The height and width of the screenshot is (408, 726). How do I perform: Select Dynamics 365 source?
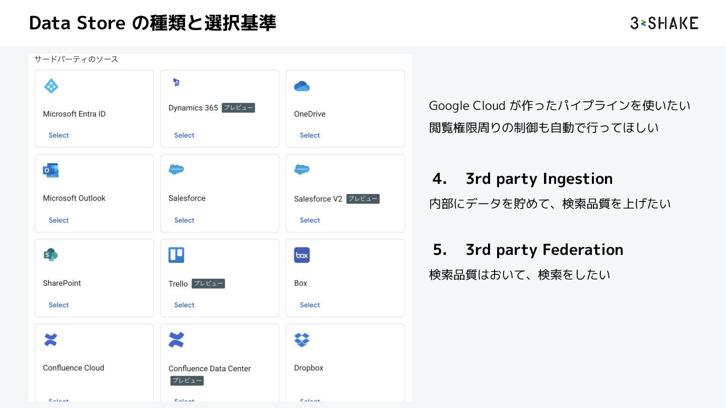184,135
